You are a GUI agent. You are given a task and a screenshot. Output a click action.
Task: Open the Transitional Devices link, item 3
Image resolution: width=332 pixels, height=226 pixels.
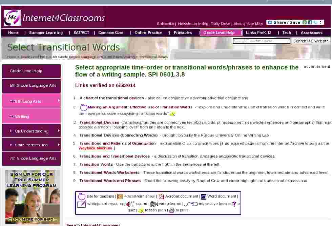tap(99, 122)
